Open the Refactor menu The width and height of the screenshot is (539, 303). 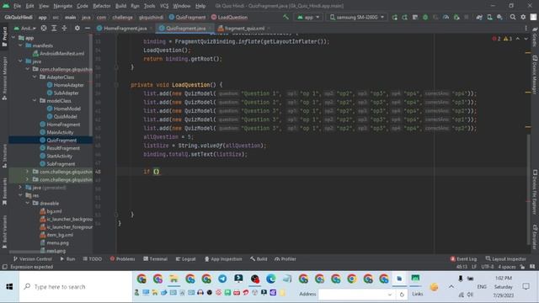click(x=102, y=6)
